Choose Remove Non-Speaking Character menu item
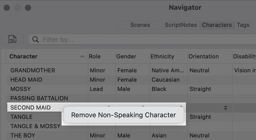The height and width of the screenshot is (140, 256). tap(124, 115)
